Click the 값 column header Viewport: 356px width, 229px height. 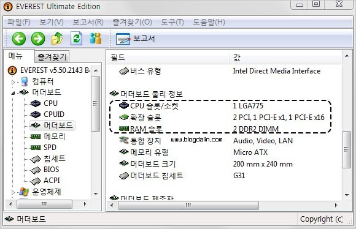pyautogui.click(x=285, y=58)
